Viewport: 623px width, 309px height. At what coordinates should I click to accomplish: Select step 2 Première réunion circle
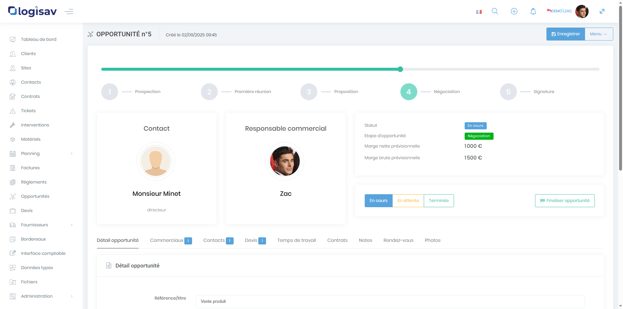point(209,92)
